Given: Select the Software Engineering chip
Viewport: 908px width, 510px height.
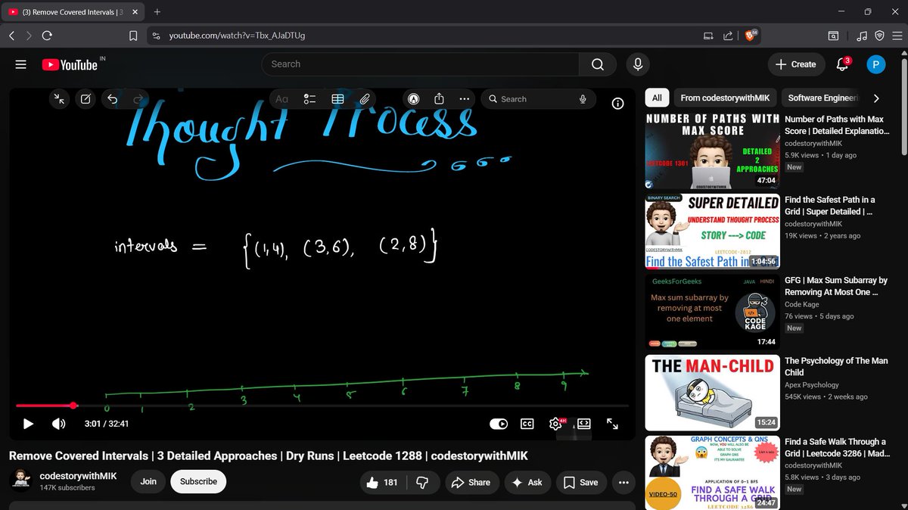Looking at the screenshot, I should tap(823, 98).
